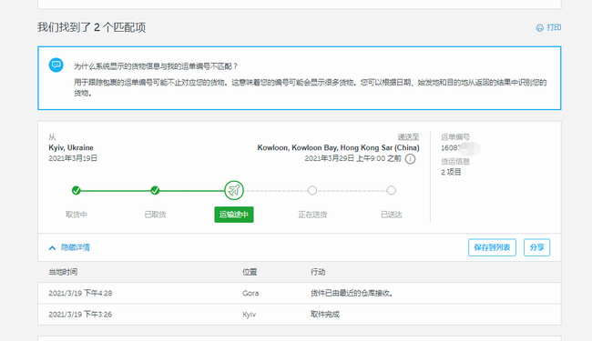
Task: Click the 行动 column header
Action: tap(318, 272)
